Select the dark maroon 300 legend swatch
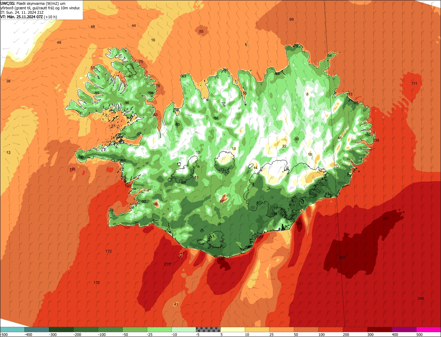 click(380, 329)
